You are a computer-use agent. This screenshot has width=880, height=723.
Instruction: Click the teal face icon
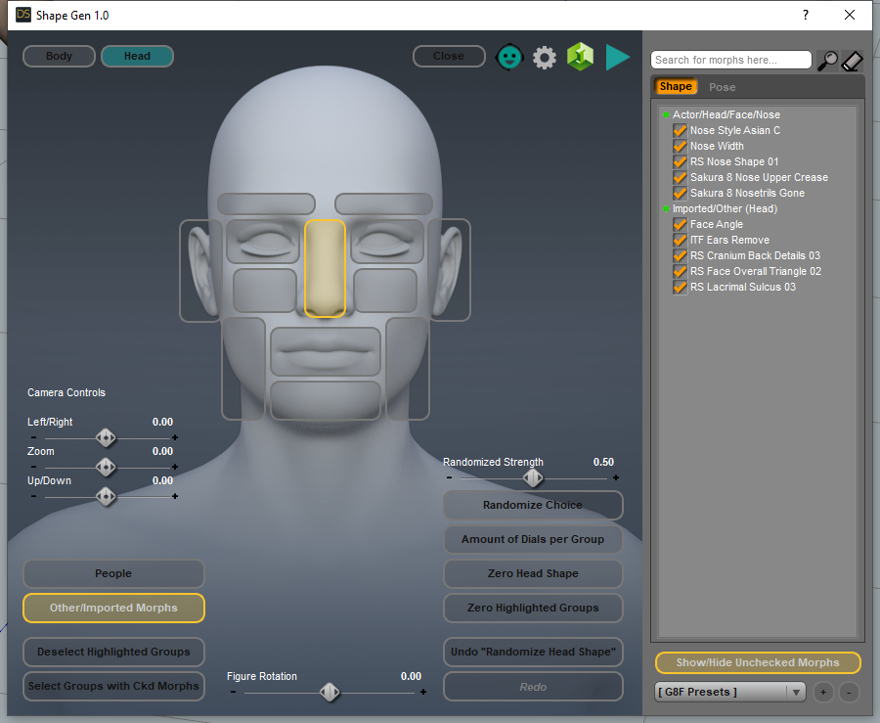click(x=509, y=57)
